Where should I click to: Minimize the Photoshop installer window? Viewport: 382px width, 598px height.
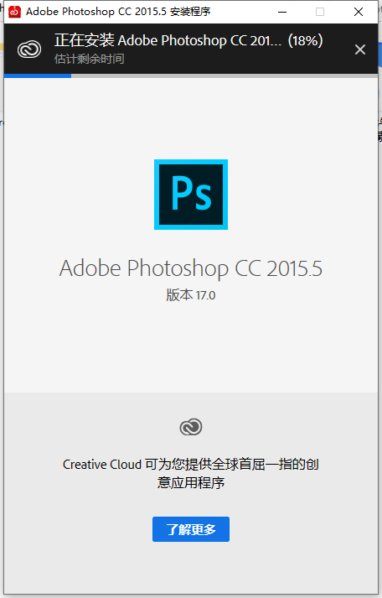coord(282,12)
